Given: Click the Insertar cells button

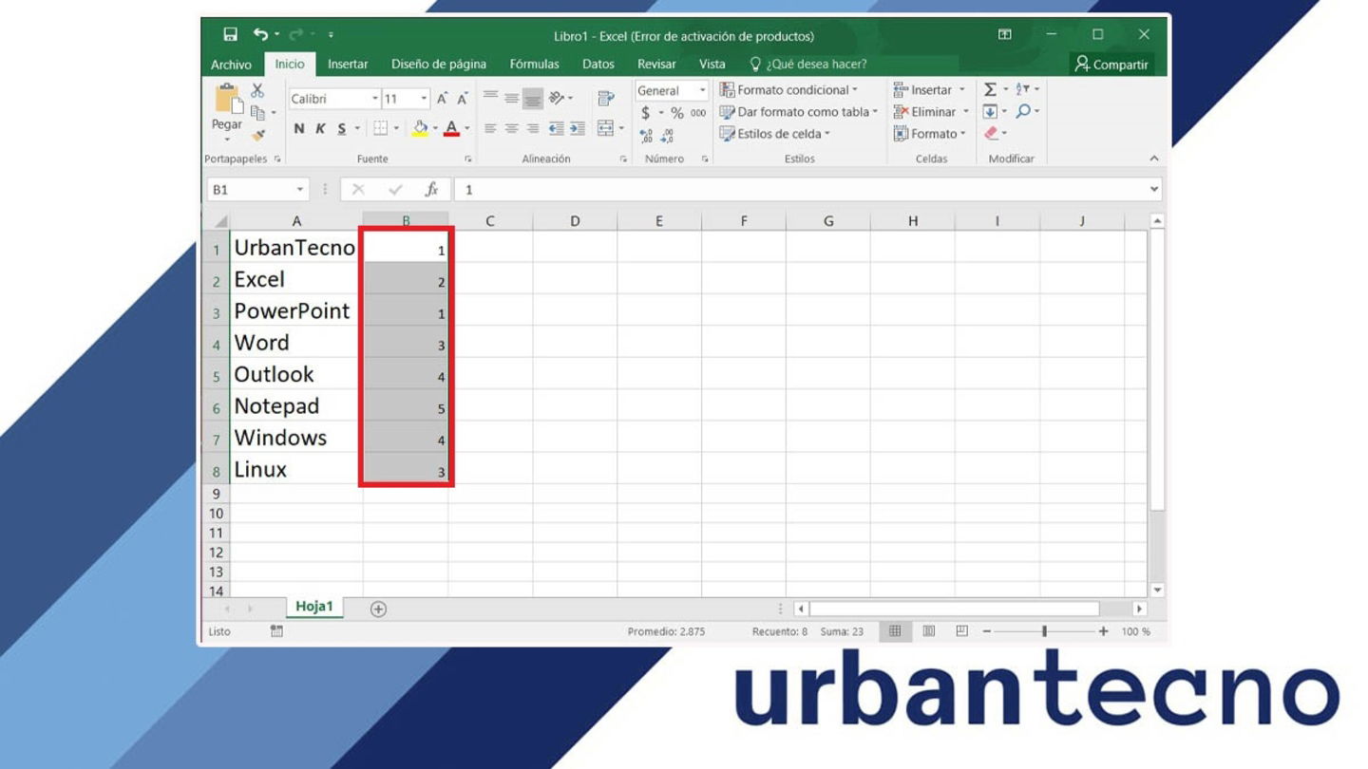Looking at the screenshot, I should click(929, 89).
